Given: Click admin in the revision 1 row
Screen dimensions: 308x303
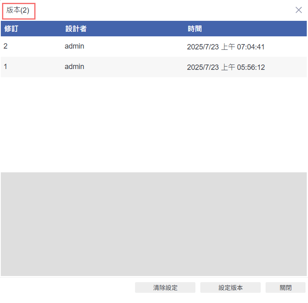Looking at the screenshot, I should point(74,67).
